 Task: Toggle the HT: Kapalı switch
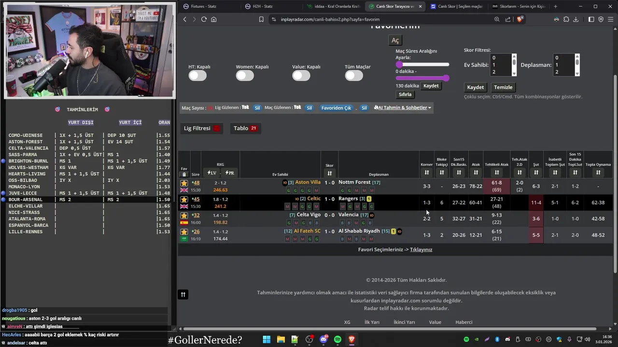pyautogui.click(x=197, y=76)
